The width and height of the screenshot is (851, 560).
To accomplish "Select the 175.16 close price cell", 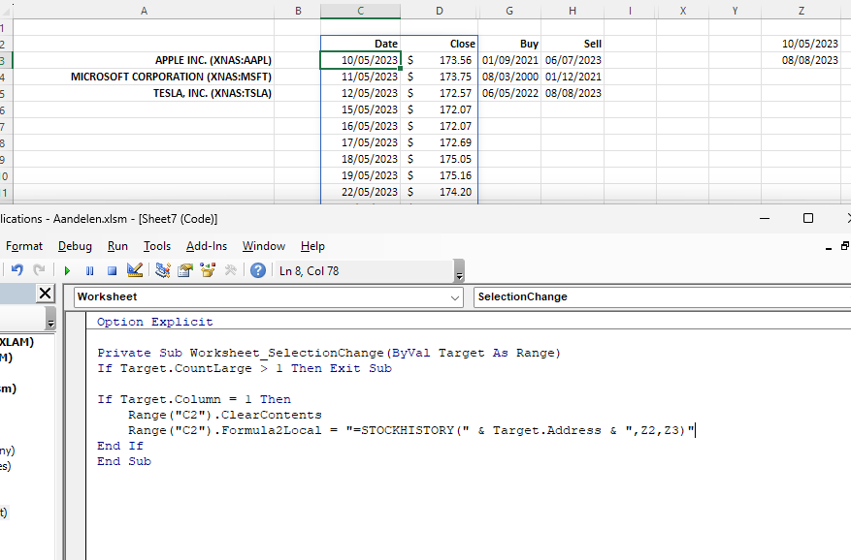I will point(439,175).
